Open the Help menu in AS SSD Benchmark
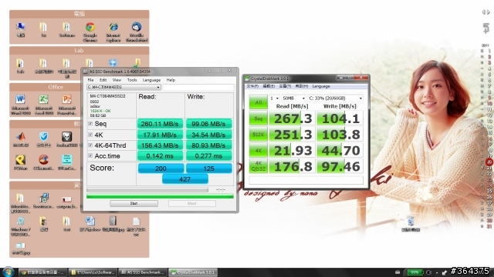Screen dimensions: 494x277 point(171,80)
